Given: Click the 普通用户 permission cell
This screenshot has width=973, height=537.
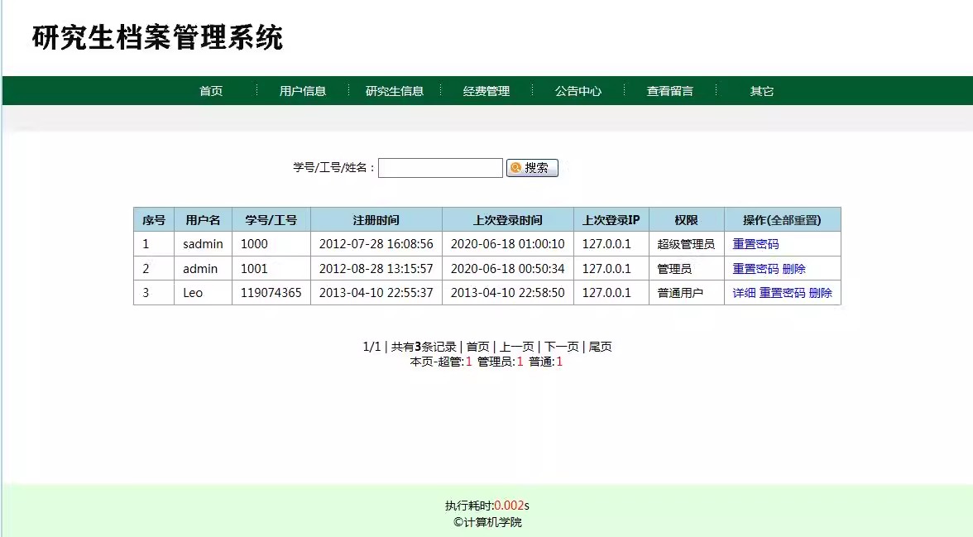Looking at the screenshot, I should click(x=687, y=293).
